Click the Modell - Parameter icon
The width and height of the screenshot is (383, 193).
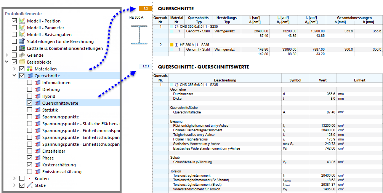(22, 28)
